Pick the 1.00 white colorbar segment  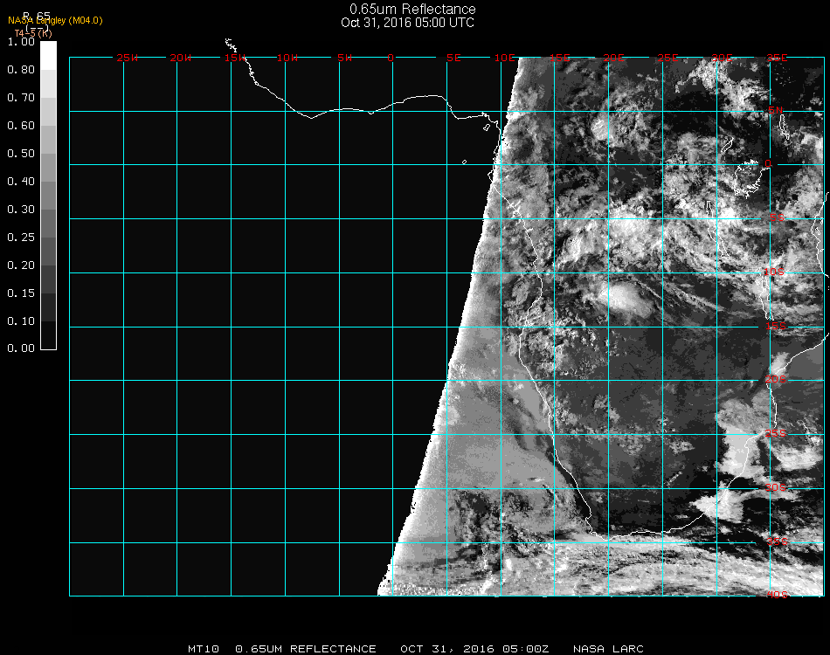click(48, 54)
